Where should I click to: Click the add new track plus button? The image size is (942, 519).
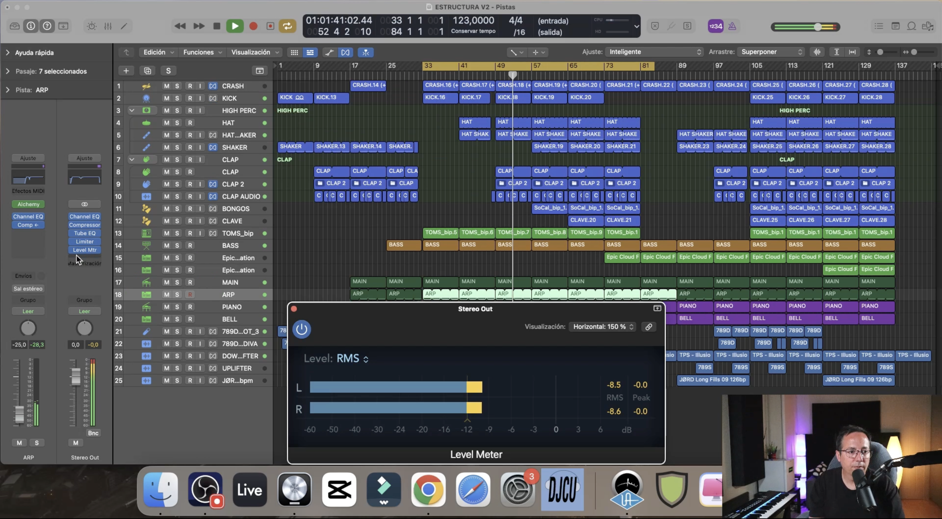(x=126, y=71)
